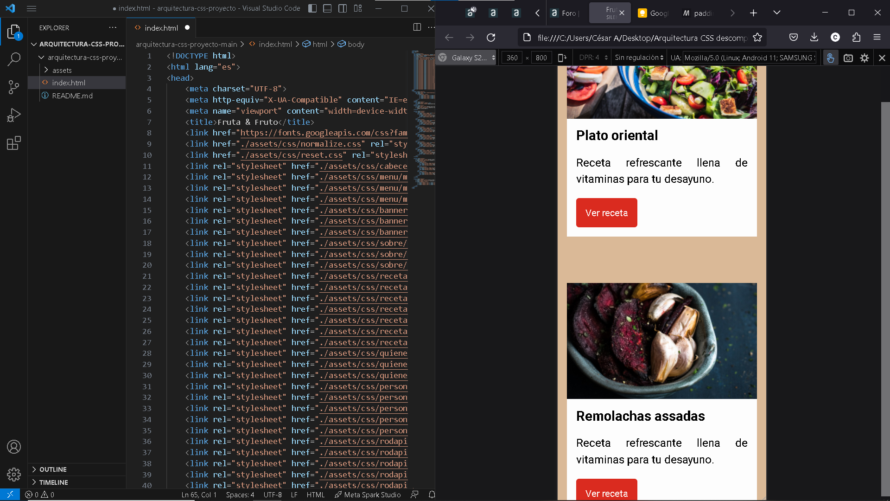Screen dimensions: 890x501
Task: Scroll the editor code panel downward
Action: point(432,367)
